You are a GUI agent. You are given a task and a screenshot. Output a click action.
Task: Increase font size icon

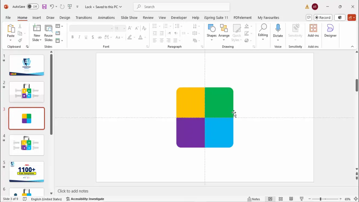(130, 28)
